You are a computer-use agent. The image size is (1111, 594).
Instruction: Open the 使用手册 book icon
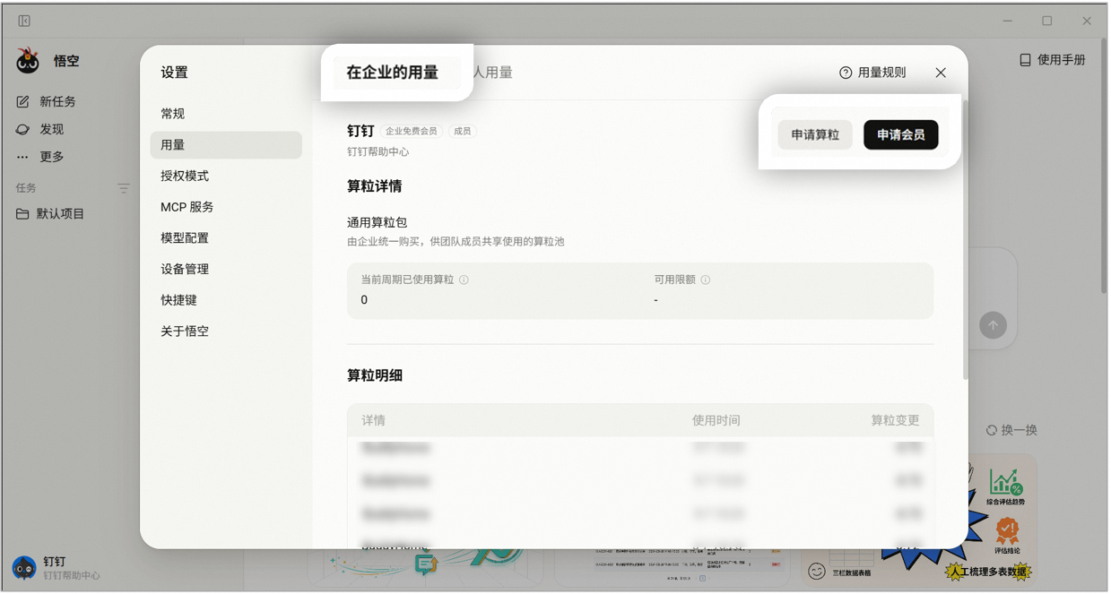click(1025, 60)
